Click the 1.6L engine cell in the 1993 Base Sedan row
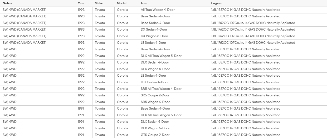Screen dimensions: 327x138 coord(268,16)
